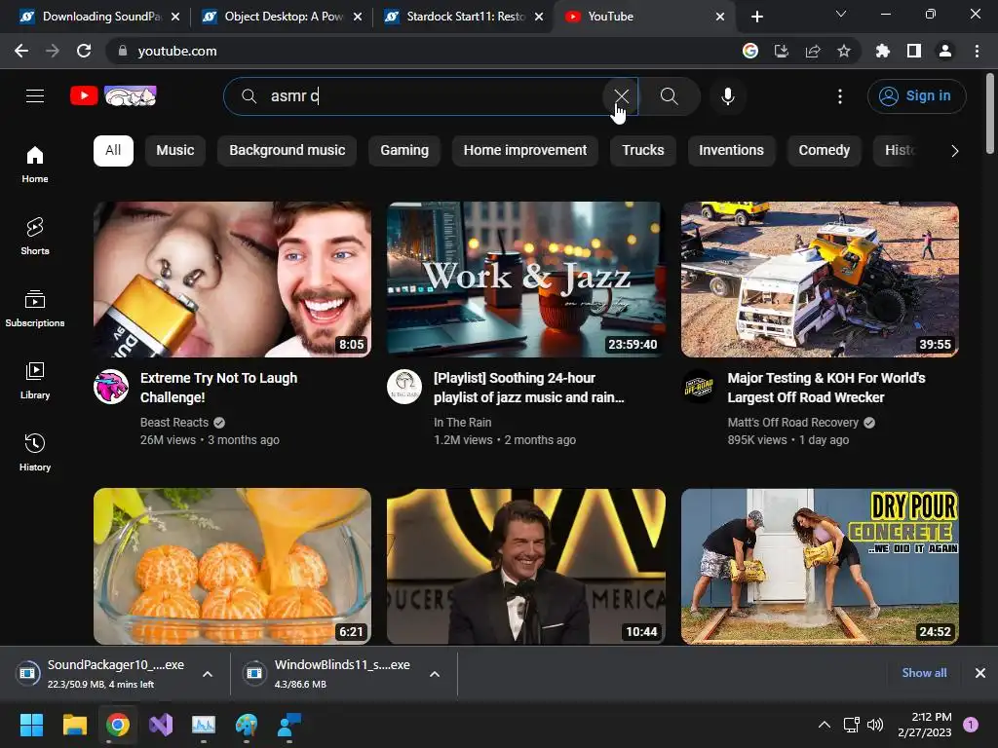Image resolution: width=998 pixels, height=748 pixels.
Task: Open Off Road Wrecker video thumbnail
Action: point(820,280)
